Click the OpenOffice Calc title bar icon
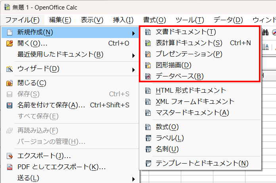 (x=7, y=7)
